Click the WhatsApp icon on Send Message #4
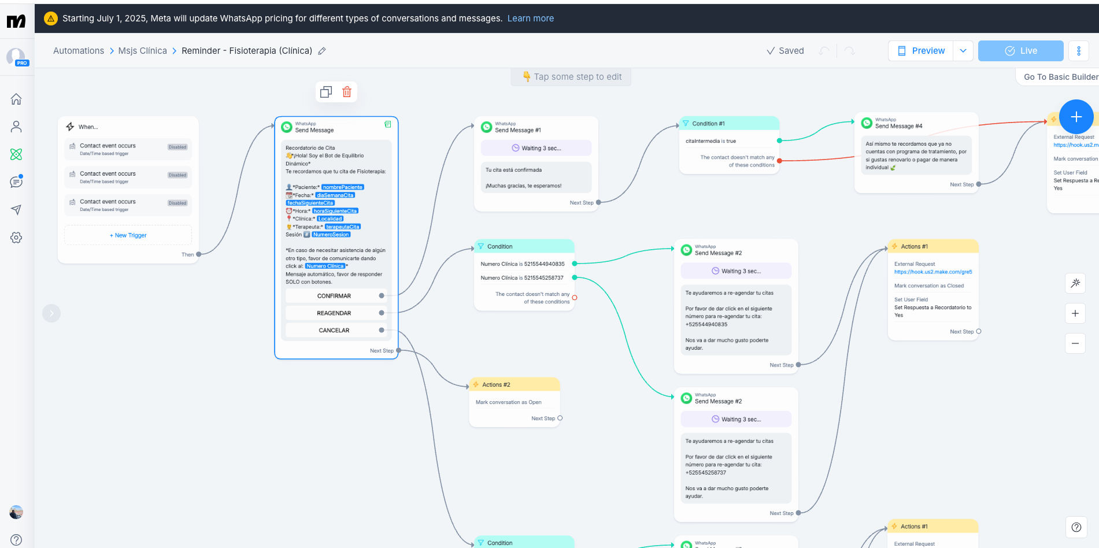 [x=867, y=123]
